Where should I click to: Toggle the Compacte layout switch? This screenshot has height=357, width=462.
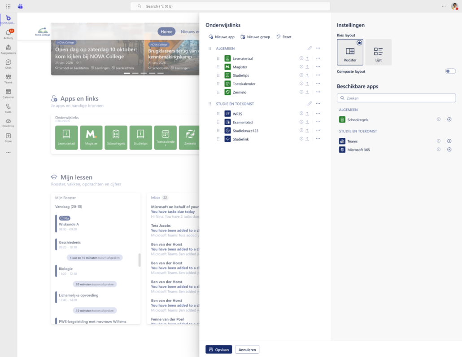[450, 71]
